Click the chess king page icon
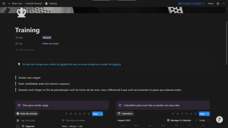228x128 pixels. pos(21,13)
